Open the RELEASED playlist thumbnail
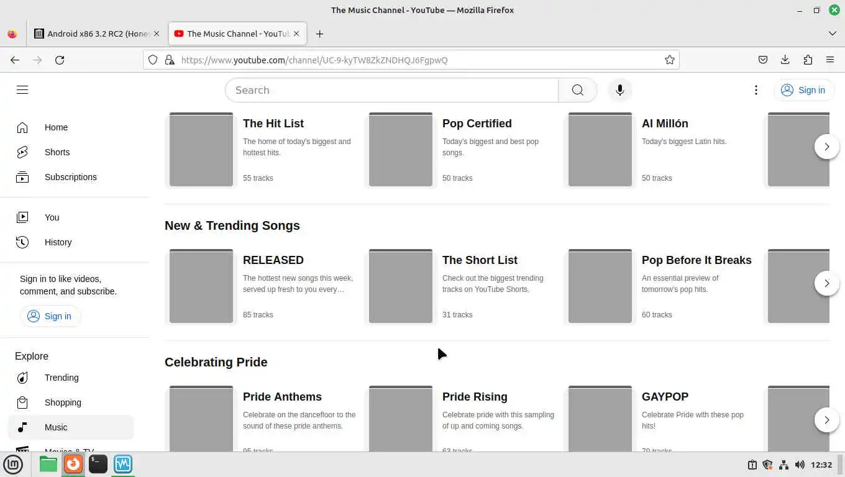The height and width of the screenshot is (477, 845). click(x=201, y=286)
